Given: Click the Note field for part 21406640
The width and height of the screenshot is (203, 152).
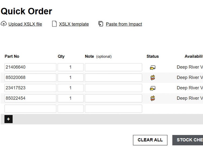Looking at the screenshot, I should (x=113, y=67).
